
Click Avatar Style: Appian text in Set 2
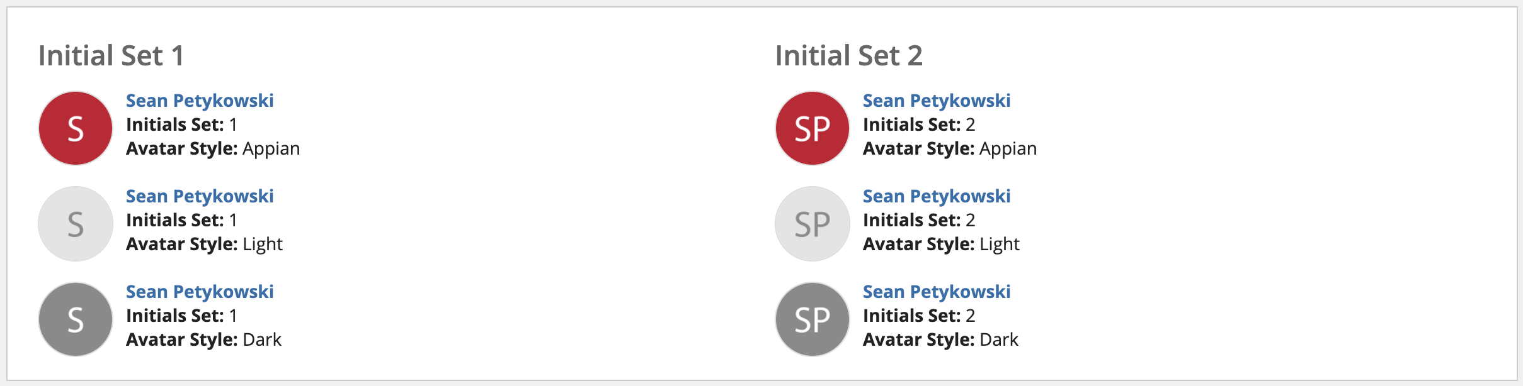tap(950, 148)
